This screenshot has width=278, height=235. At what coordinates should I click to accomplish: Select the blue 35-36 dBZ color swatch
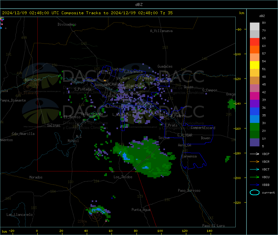255,111
